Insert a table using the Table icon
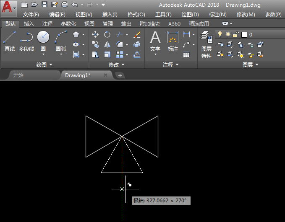Screen dimensions: 285x222 [186, 54]
